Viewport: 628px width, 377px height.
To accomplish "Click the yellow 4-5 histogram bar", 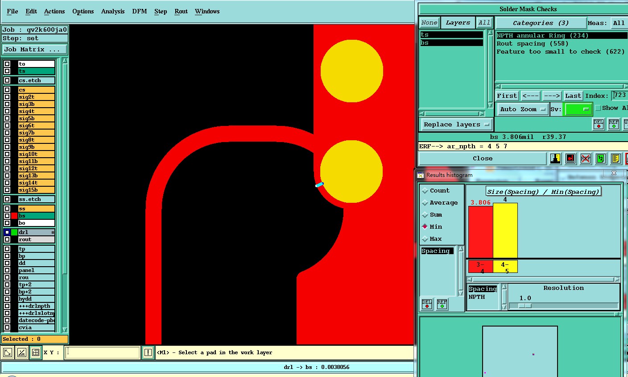I will [x=505, y=230].
